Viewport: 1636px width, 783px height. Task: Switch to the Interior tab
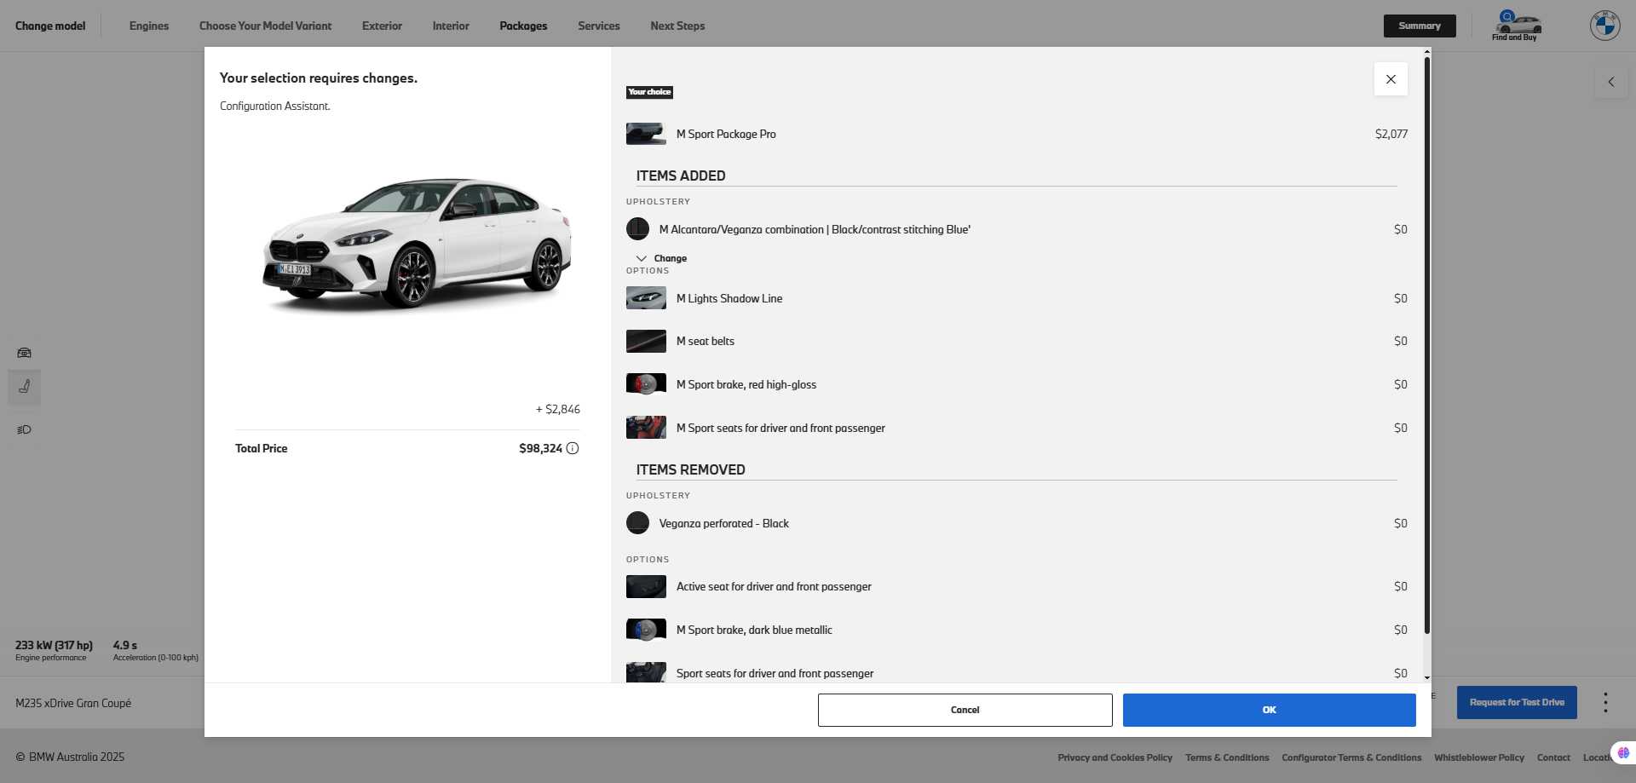[451, 26]
